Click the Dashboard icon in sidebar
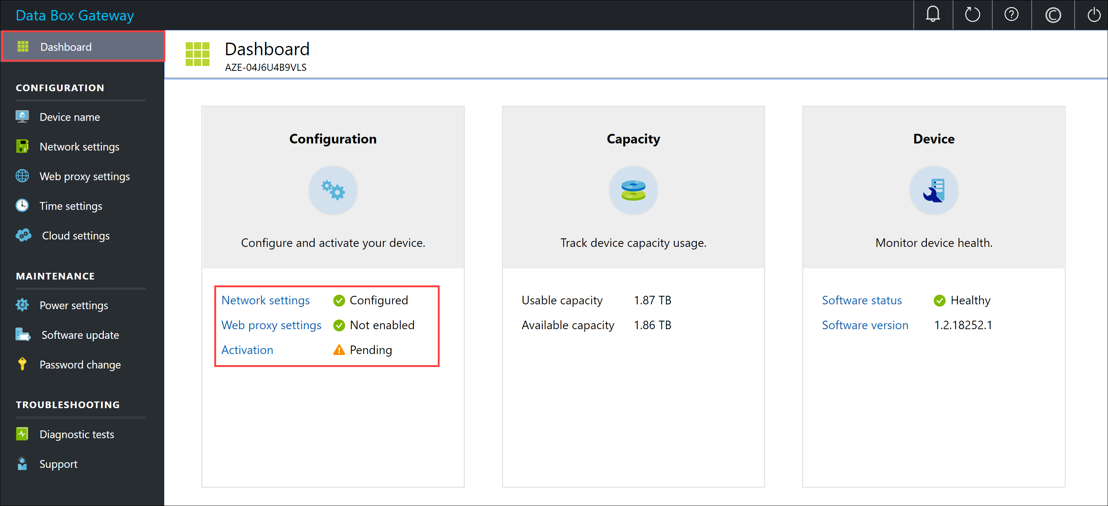 [x=22, y=47]
